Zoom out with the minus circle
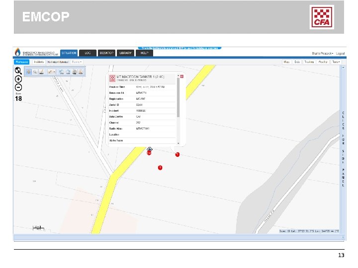 click(x=18, y=87)
